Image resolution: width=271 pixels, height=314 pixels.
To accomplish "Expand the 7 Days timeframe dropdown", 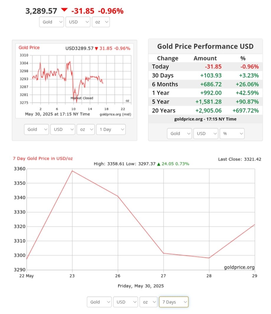I will click(x=173, y=302).
